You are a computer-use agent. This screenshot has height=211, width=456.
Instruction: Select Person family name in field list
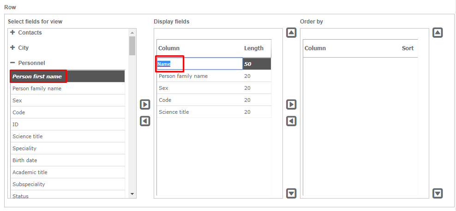37,88
